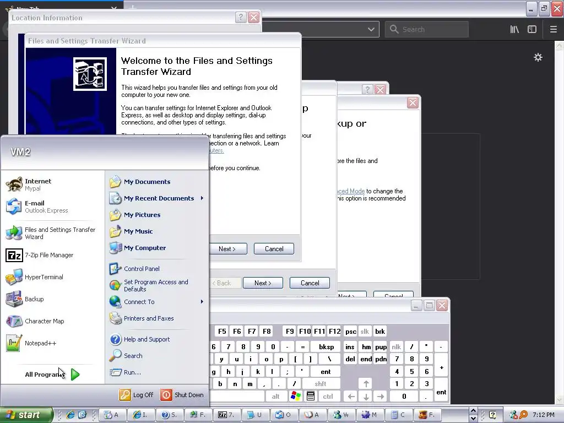This screenshot has width=564, height=423.
Task: Toggle the shft key on On-Screen Keyboard
Action: (321, 384)
